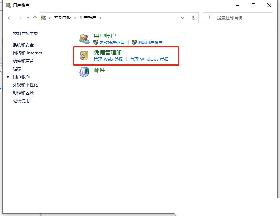Image resolution: width=280 pixels, height=216 pixels.
Task: Go to 控制面板主页 in sidebar
Action: [25, 34]
